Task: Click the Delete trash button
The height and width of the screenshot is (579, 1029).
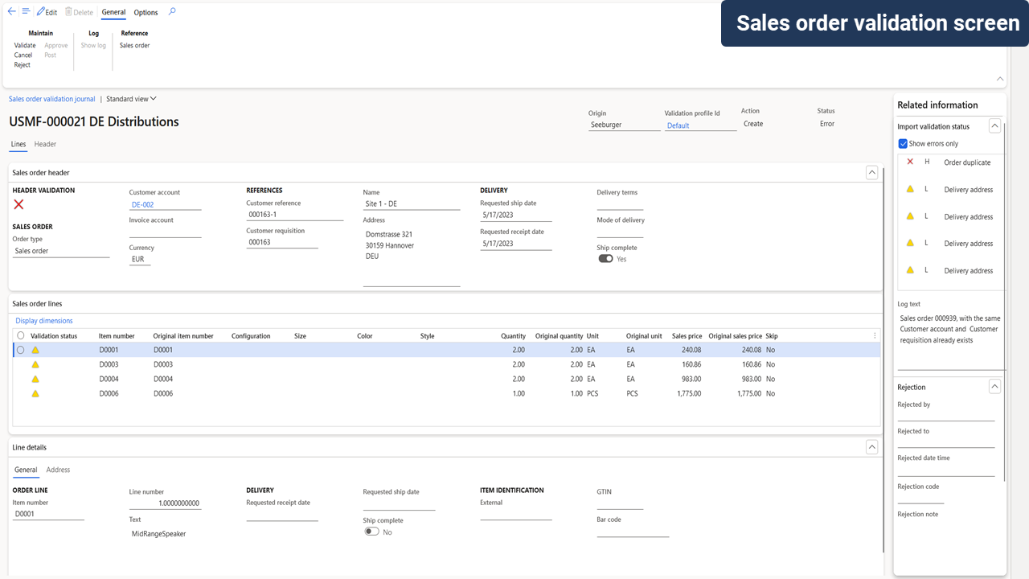Action: pos(79,12)
